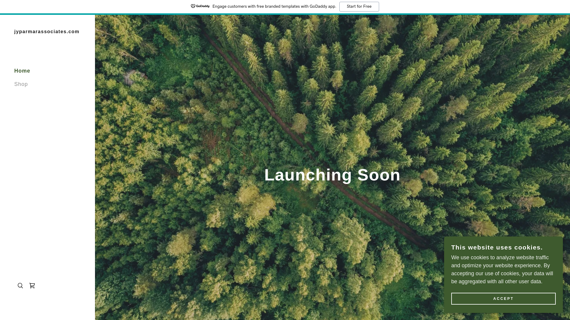Screen dimensions: 570x320
Task: Click the GoDaddy app promo text
Action: point(274,7)
